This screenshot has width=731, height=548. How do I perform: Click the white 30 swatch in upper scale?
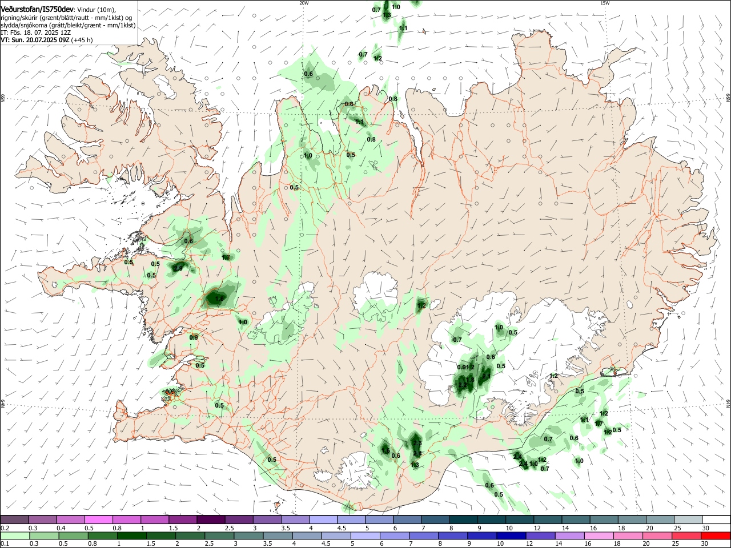[716, 519]
